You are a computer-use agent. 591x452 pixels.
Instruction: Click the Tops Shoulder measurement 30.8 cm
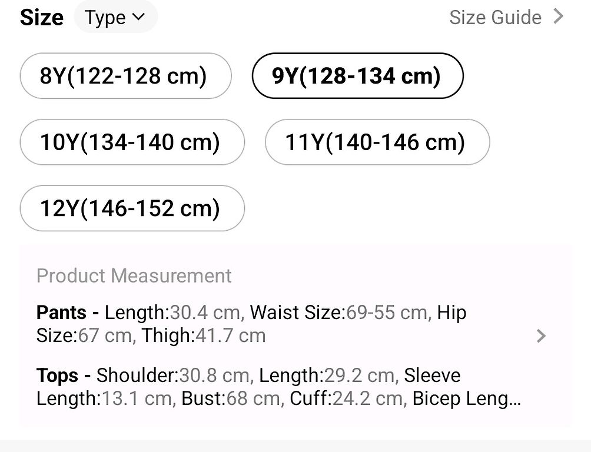click(214, 375)
